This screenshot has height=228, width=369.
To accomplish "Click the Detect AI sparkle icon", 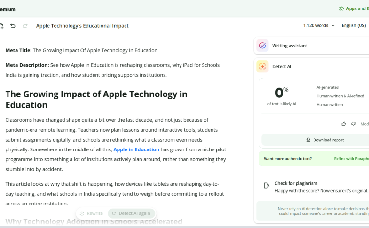I will [262, 66].
